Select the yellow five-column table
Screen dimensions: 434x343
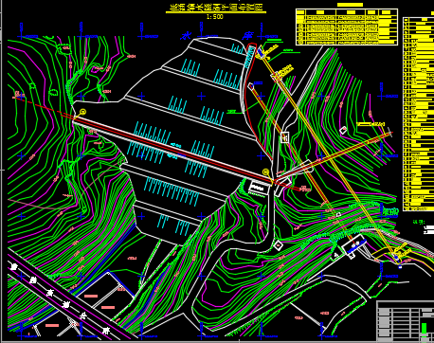click(x=347, y=27)
